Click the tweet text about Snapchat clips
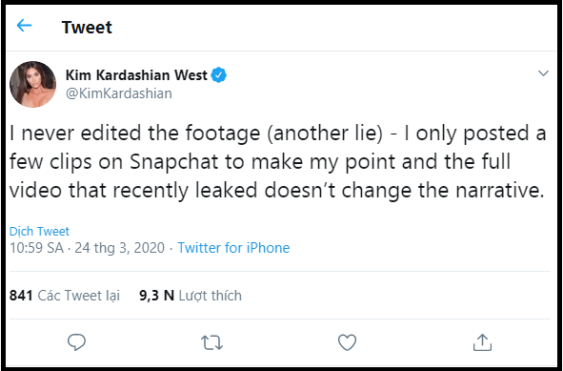The width and height of the screenshot is (563, 371). 277,162
